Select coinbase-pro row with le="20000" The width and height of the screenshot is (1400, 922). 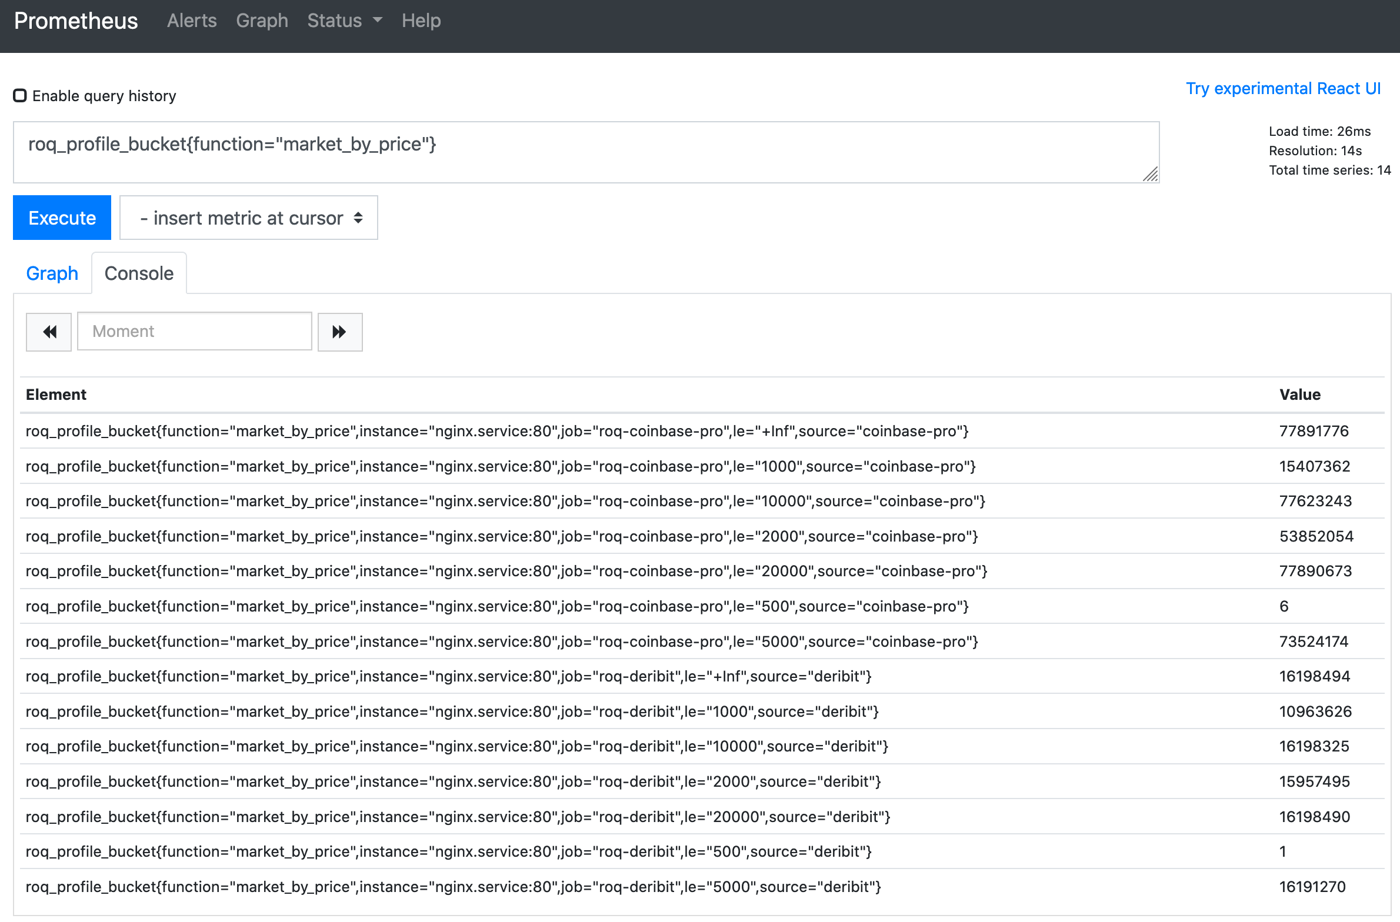[x=702, y=571]
